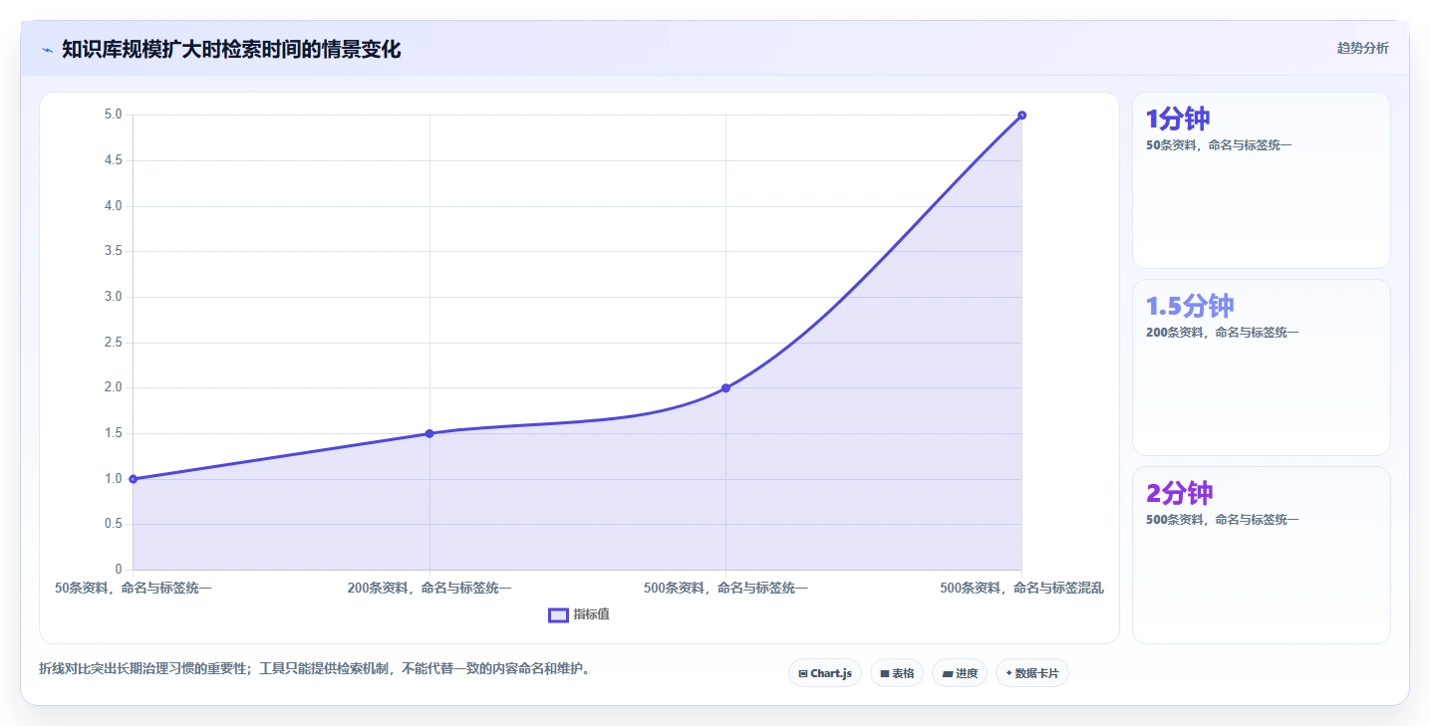This screenshot has width=1430, height=726.
Task: Click the trend icon beside the title
Action: [47, 50]
